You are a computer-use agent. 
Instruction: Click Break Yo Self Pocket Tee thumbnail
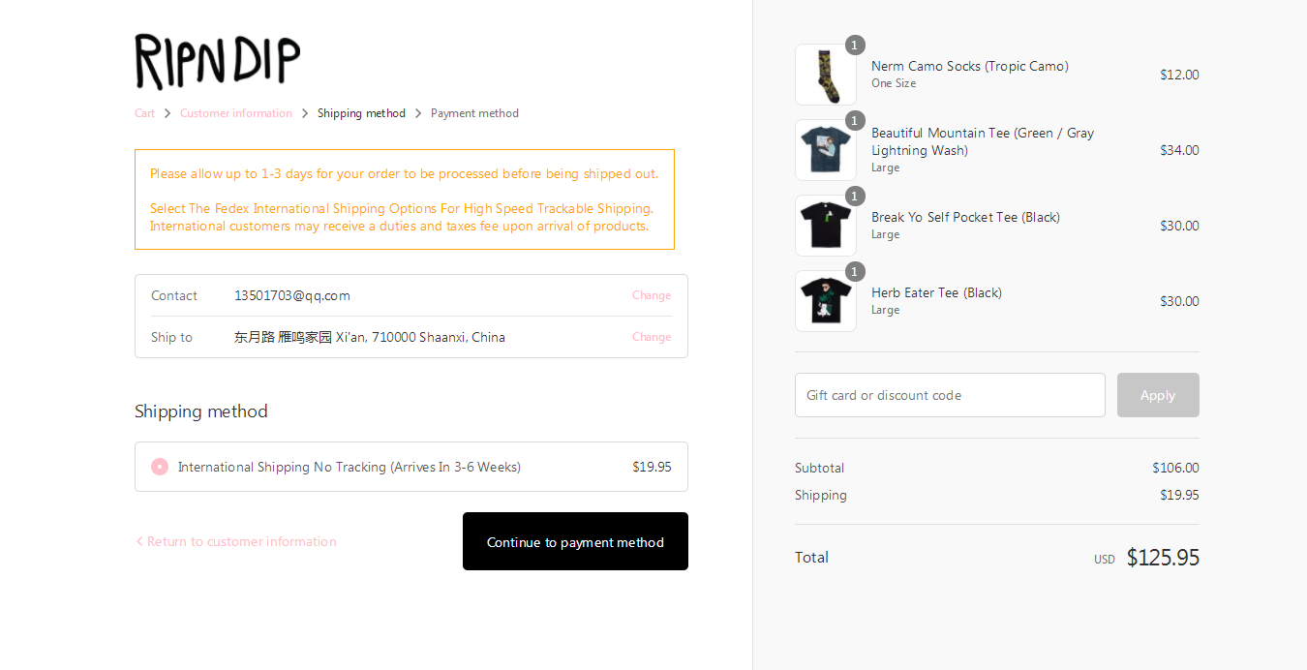pos(826,226)
